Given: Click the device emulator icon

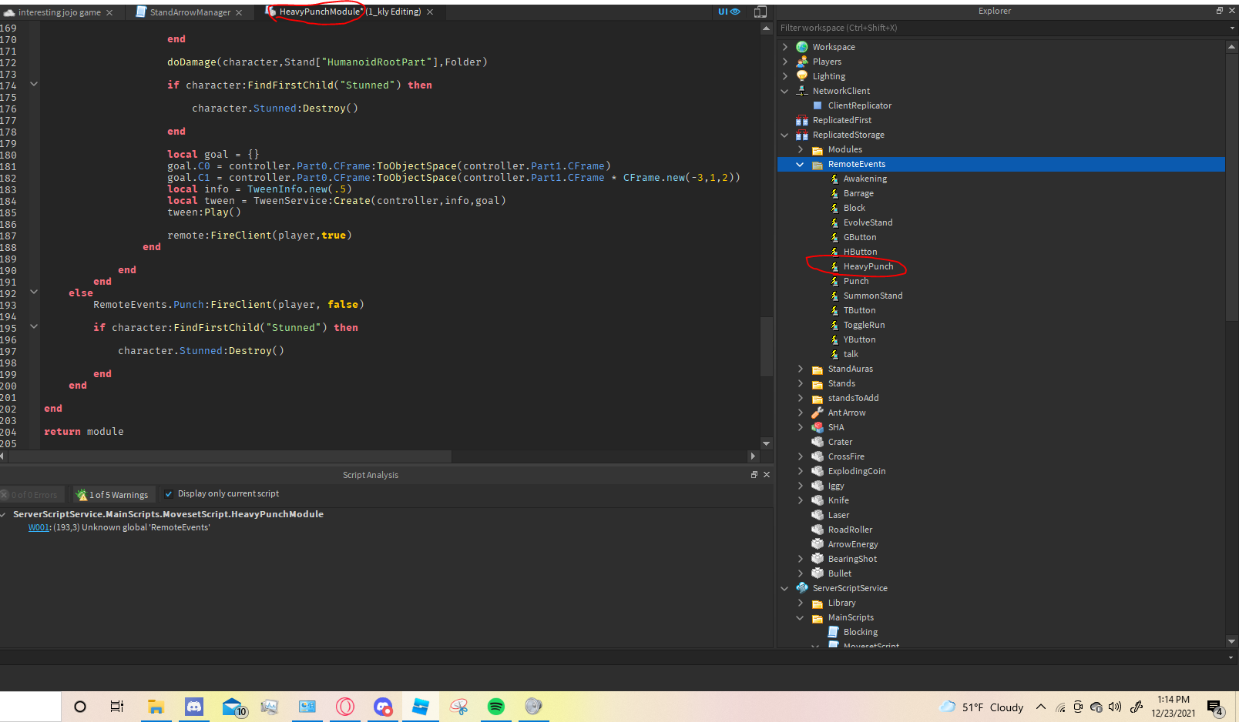Looking at the screenshot, I should point(760,12).
